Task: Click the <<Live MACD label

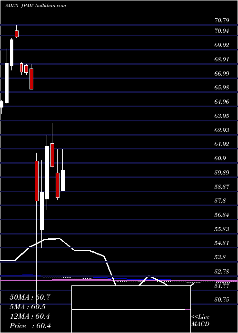Action: tap(200, 321)
